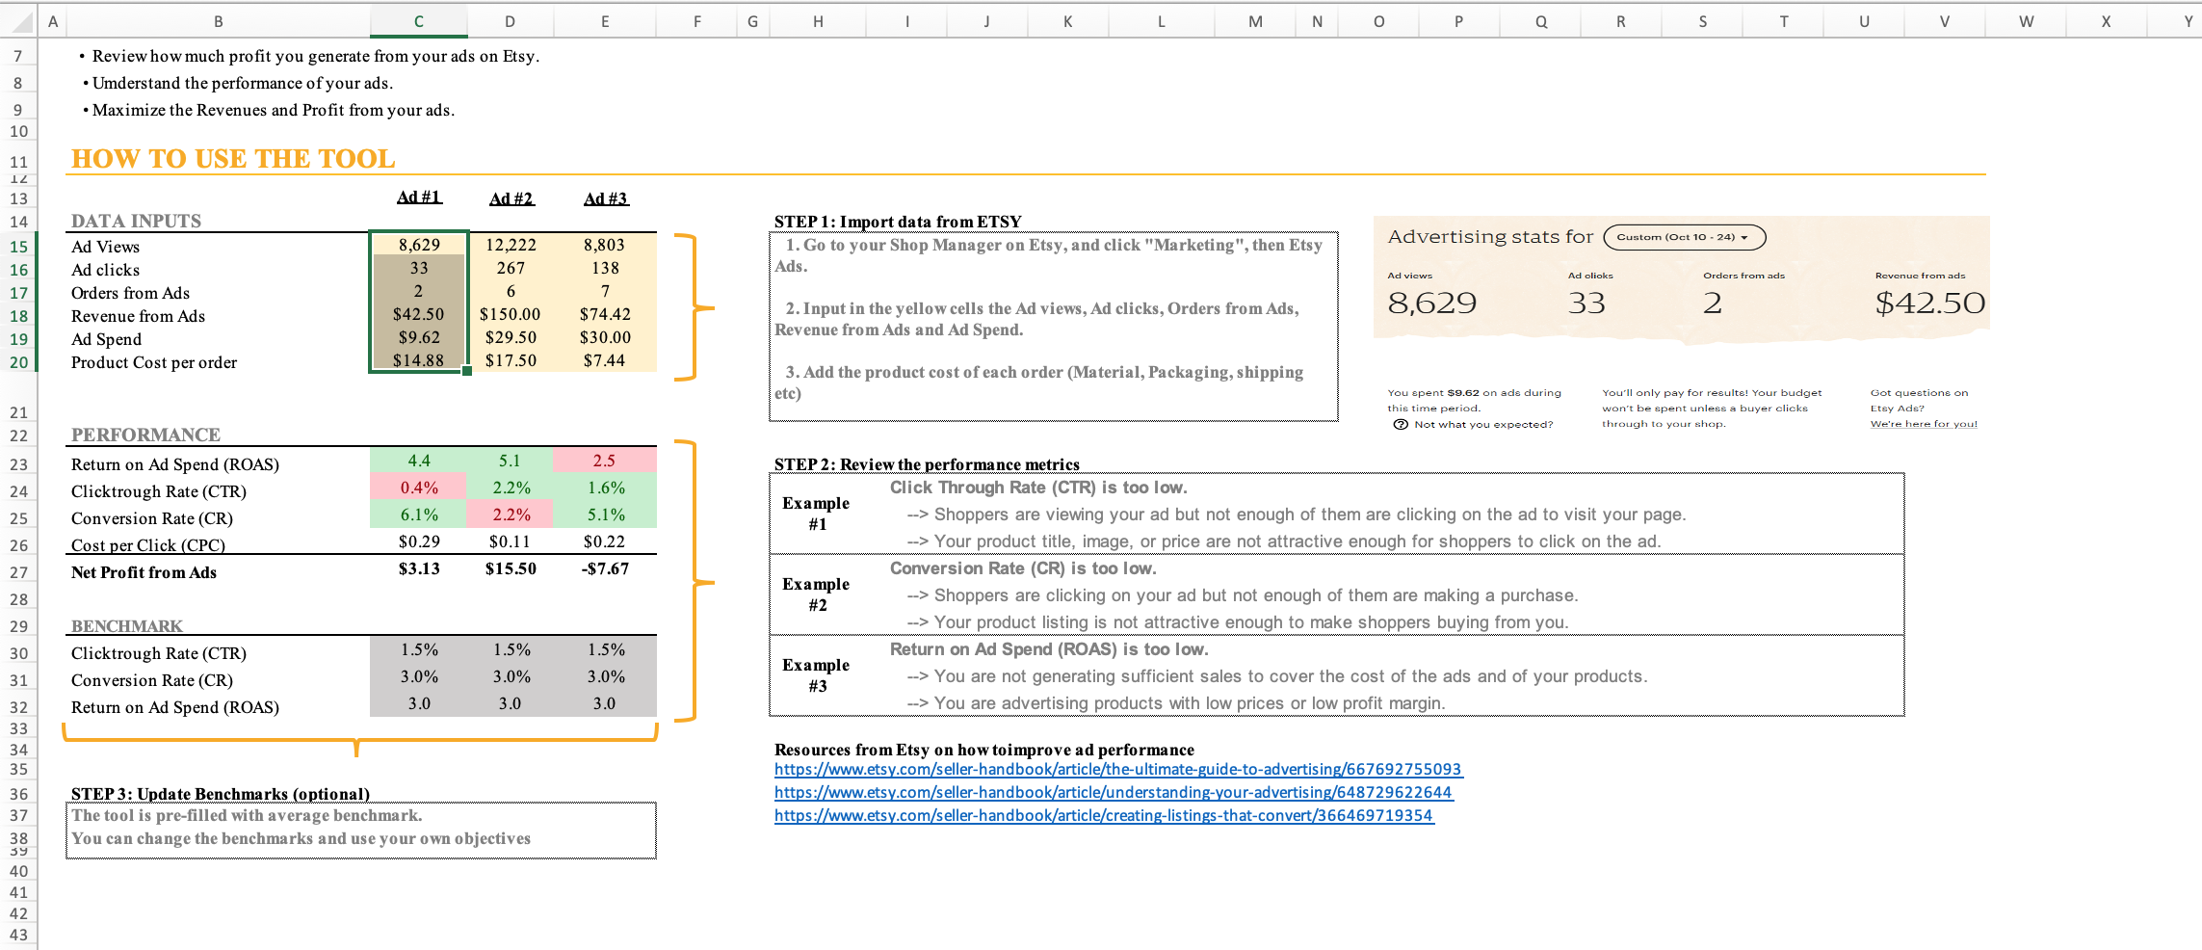Viewport: 2202px width, 950px height.
Task: Select Cost per Click value $0.29
Action: coord(419,541)
